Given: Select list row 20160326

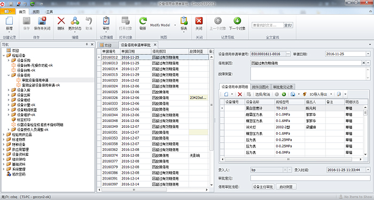Looking at the screenshot, I should tap(153, 98).
